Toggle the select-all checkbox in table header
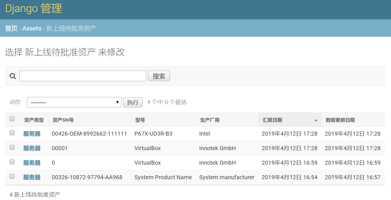391x200 pixels. (x=12, y=119)
